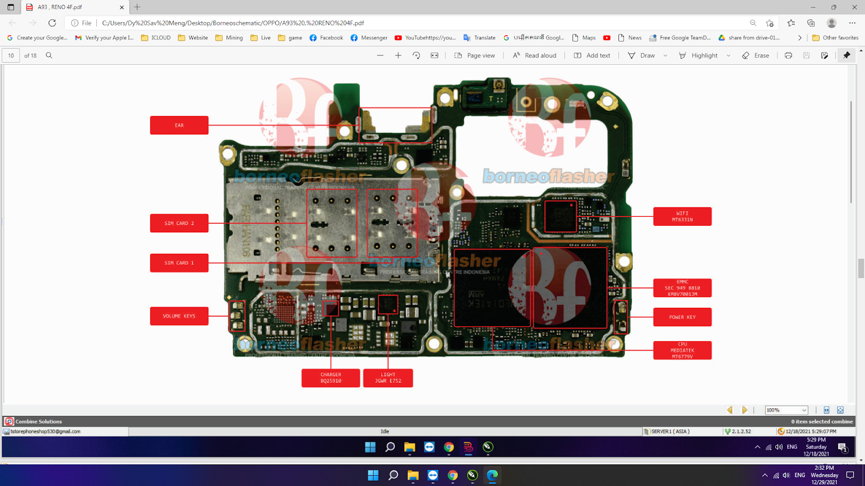Click the browser vertical scrollbar thumb
Image resolution: width=865 pixels, height=486 pixels.
(x=861, y=268)
